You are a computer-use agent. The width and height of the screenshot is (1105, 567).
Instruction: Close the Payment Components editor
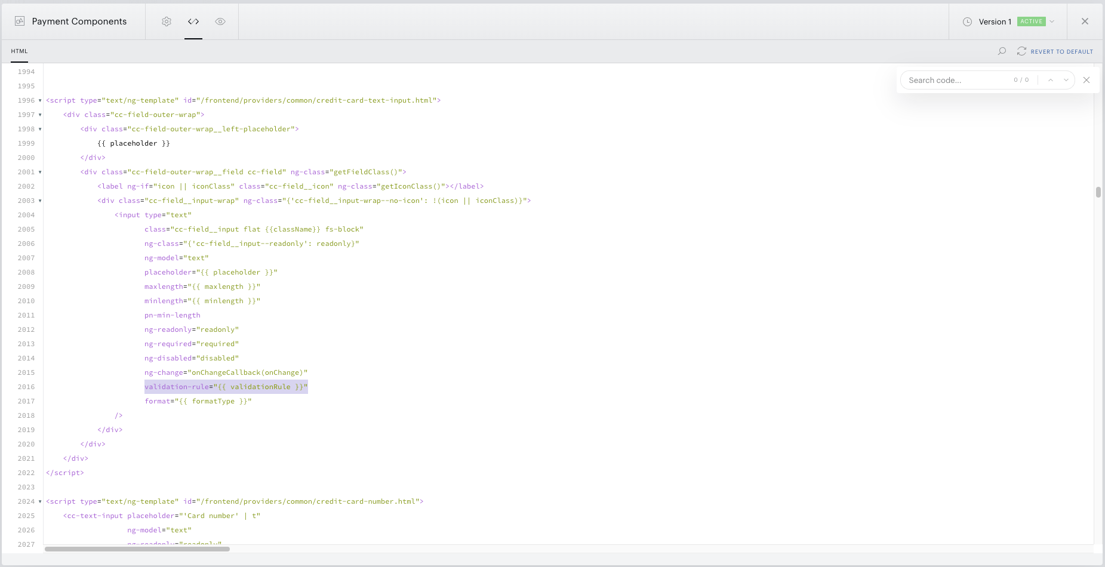point(1085,21)
